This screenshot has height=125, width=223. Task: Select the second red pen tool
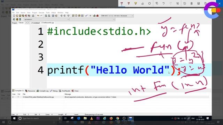(x=129, y=3)
